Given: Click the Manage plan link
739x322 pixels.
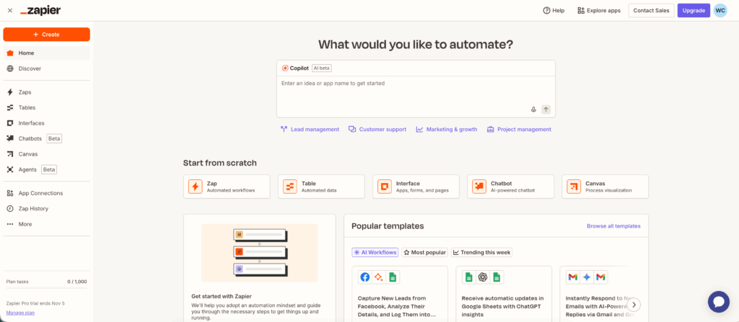Looking at the screenshot, I should (20, 313).
